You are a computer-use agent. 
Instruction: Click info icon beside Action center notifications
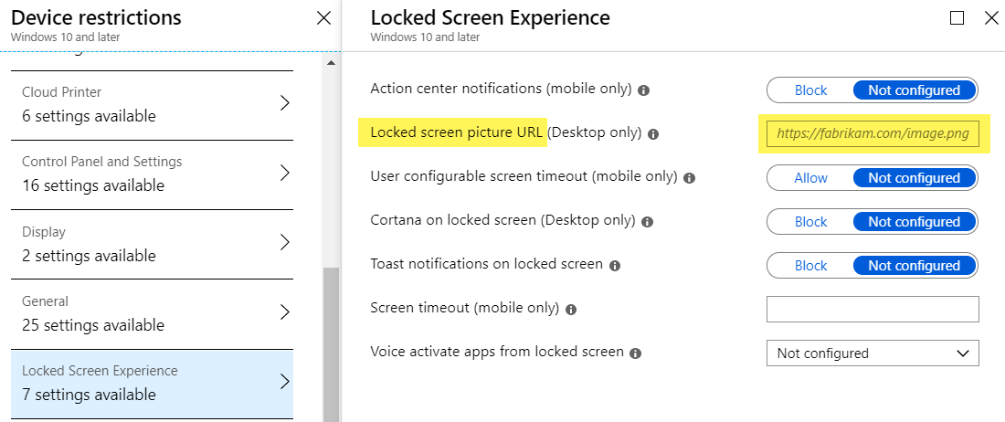(644, 90)
